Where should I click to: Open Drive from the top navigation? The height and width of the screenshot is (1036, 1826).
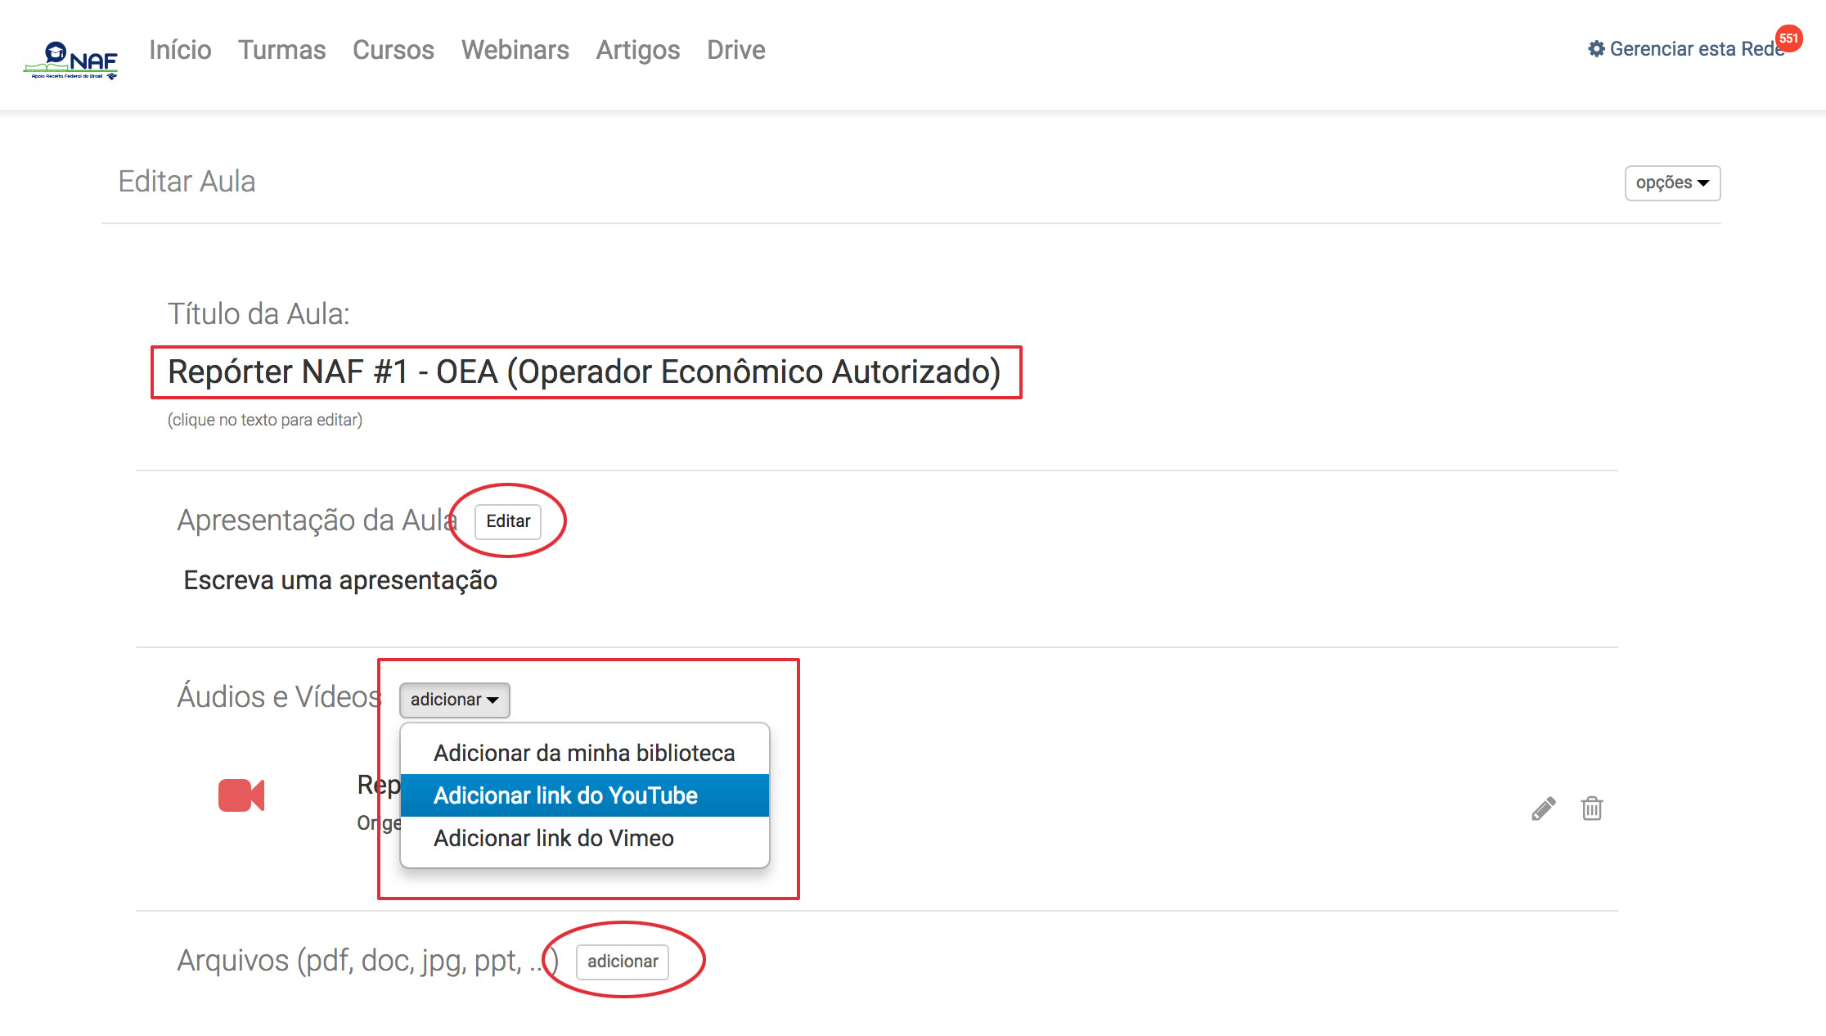tap(735, 50)
